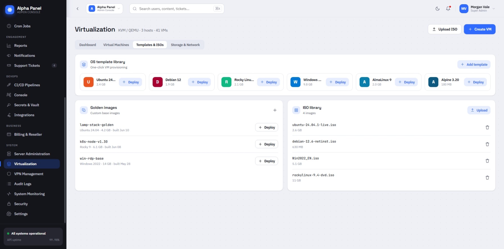Switch to the Dashboard tab

(88, 45)
